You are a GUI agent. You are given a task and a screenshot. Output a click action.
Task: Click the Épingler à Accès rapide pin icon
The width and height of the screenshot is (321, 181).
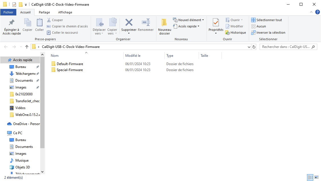(x=12, y=23)
